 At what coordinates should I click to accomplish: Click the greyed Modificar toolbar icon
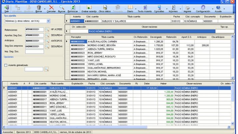pyautogui.click(x=29, y=8)
